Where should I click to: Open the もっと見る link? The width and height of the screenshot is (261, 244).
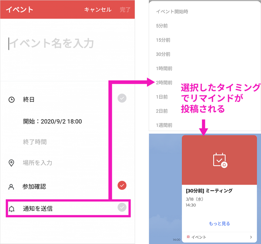pyautogui.click(x=219, y=224)
